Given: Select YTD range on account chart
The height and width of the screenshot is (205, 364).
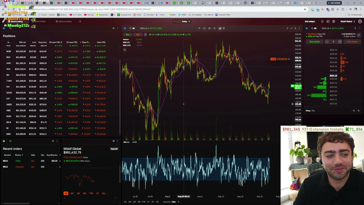Looking at the screenshot, I should (91, 193).
